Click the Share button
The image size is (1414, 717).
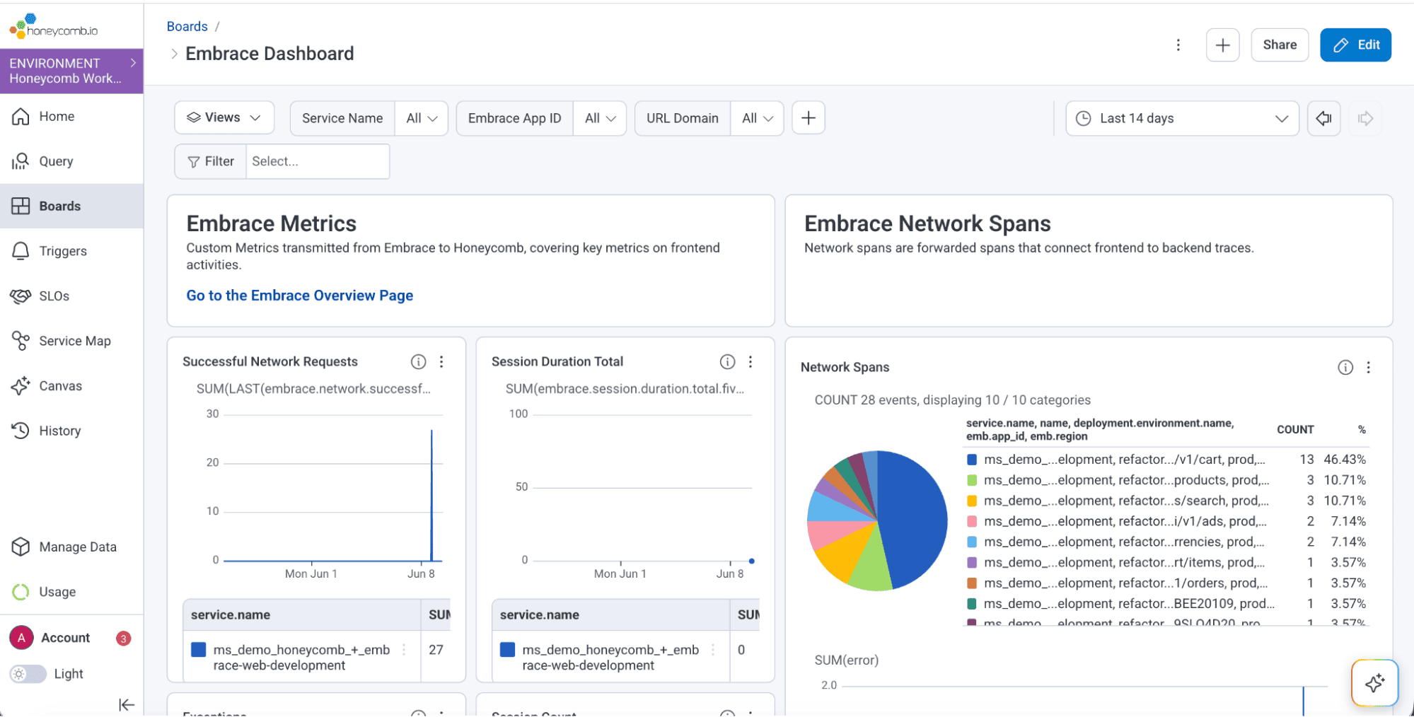[x=1280, y=45]
